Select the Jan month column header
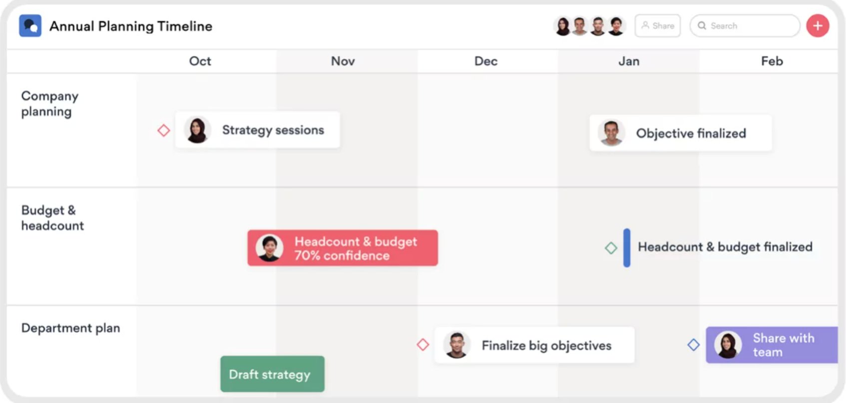 click(x=629, y=61)
